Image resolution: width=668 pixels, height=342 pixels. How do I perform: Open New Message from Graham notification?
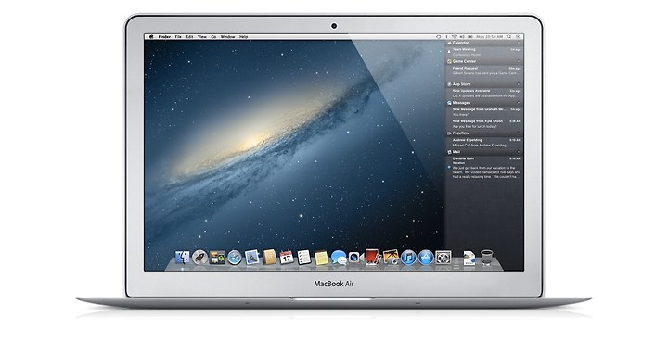tap(484, 112)
